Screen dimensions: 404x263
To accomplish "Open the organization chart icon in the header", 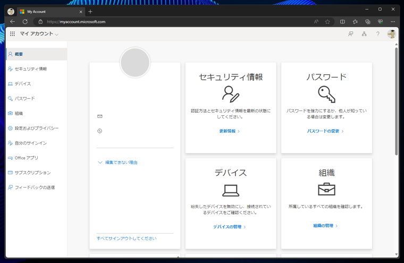I will click(364, 34).
